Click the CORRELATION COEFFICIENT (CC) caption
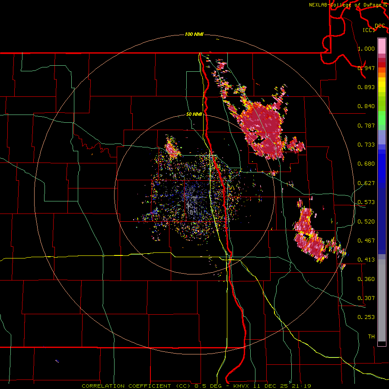 pos(136,386)
